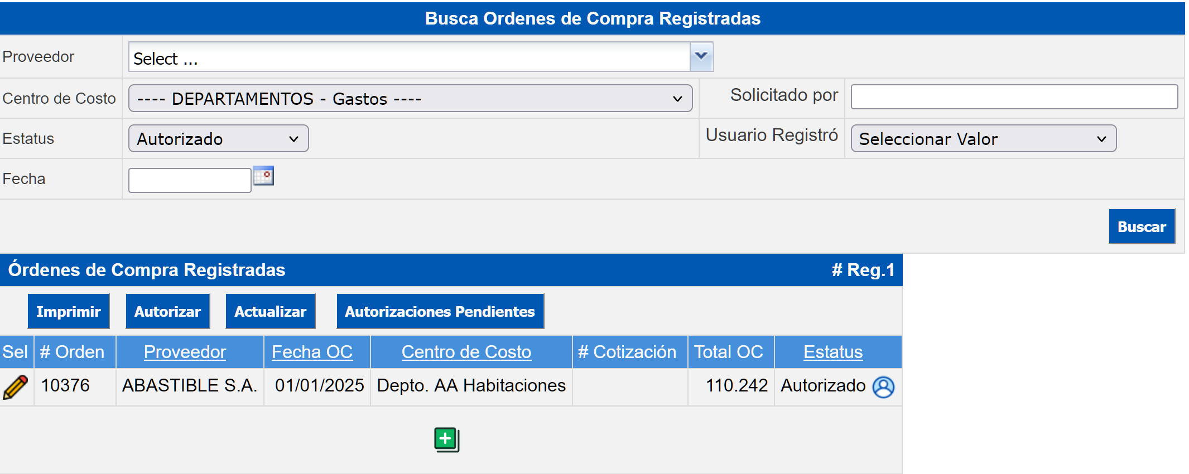Open the Estatus dropdown set to Autorizado
1189x474 pixels.
218,139
